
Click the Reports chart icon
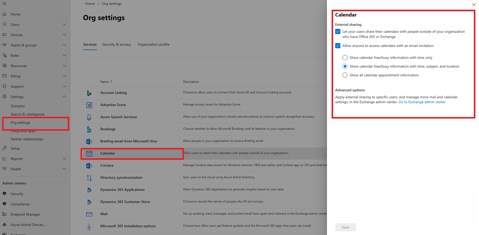pyautogui.click(x=4, y=159)
